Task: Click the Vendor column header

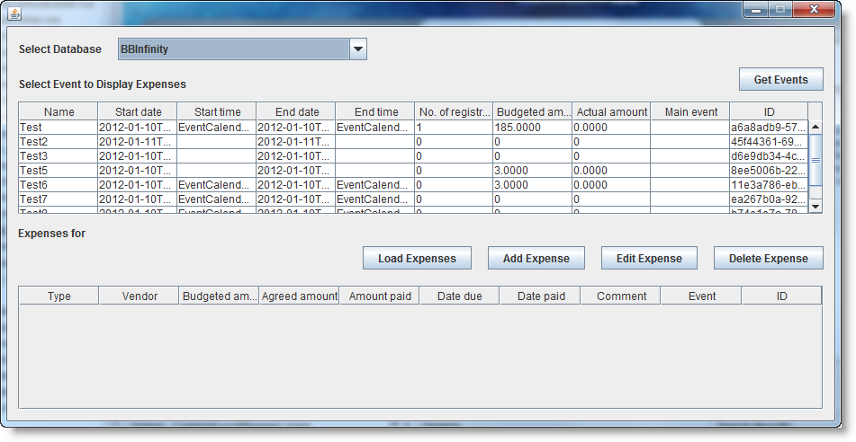Action: tap(140, 296)
